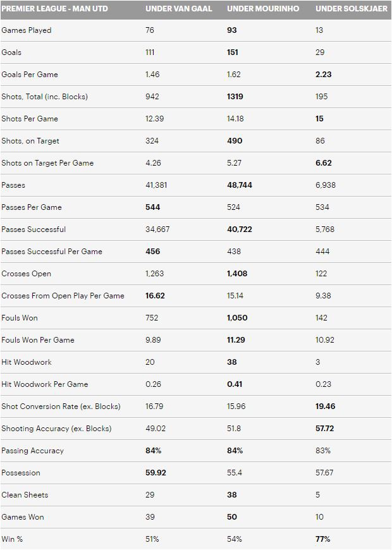The height and width of the screenshot is (550, 392).
Task: Select Van Gaal's 544 passes per game
Action: coord(152,207)
